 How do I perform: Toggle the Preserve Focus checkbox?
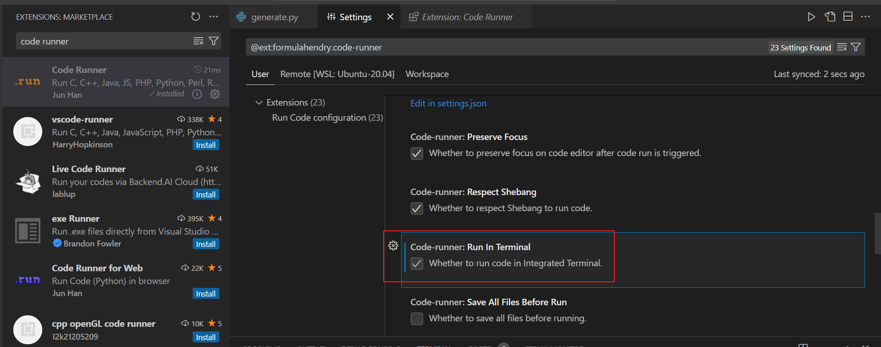[x=417, y=153]
